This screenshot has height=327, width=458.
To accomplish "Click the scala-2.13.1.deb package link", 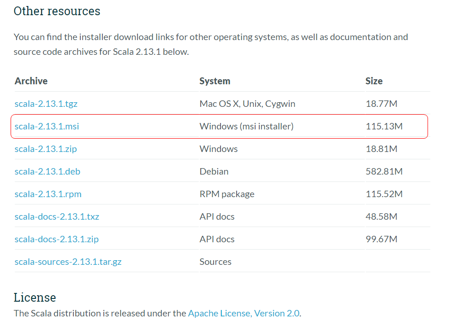I will pos(48,171).
